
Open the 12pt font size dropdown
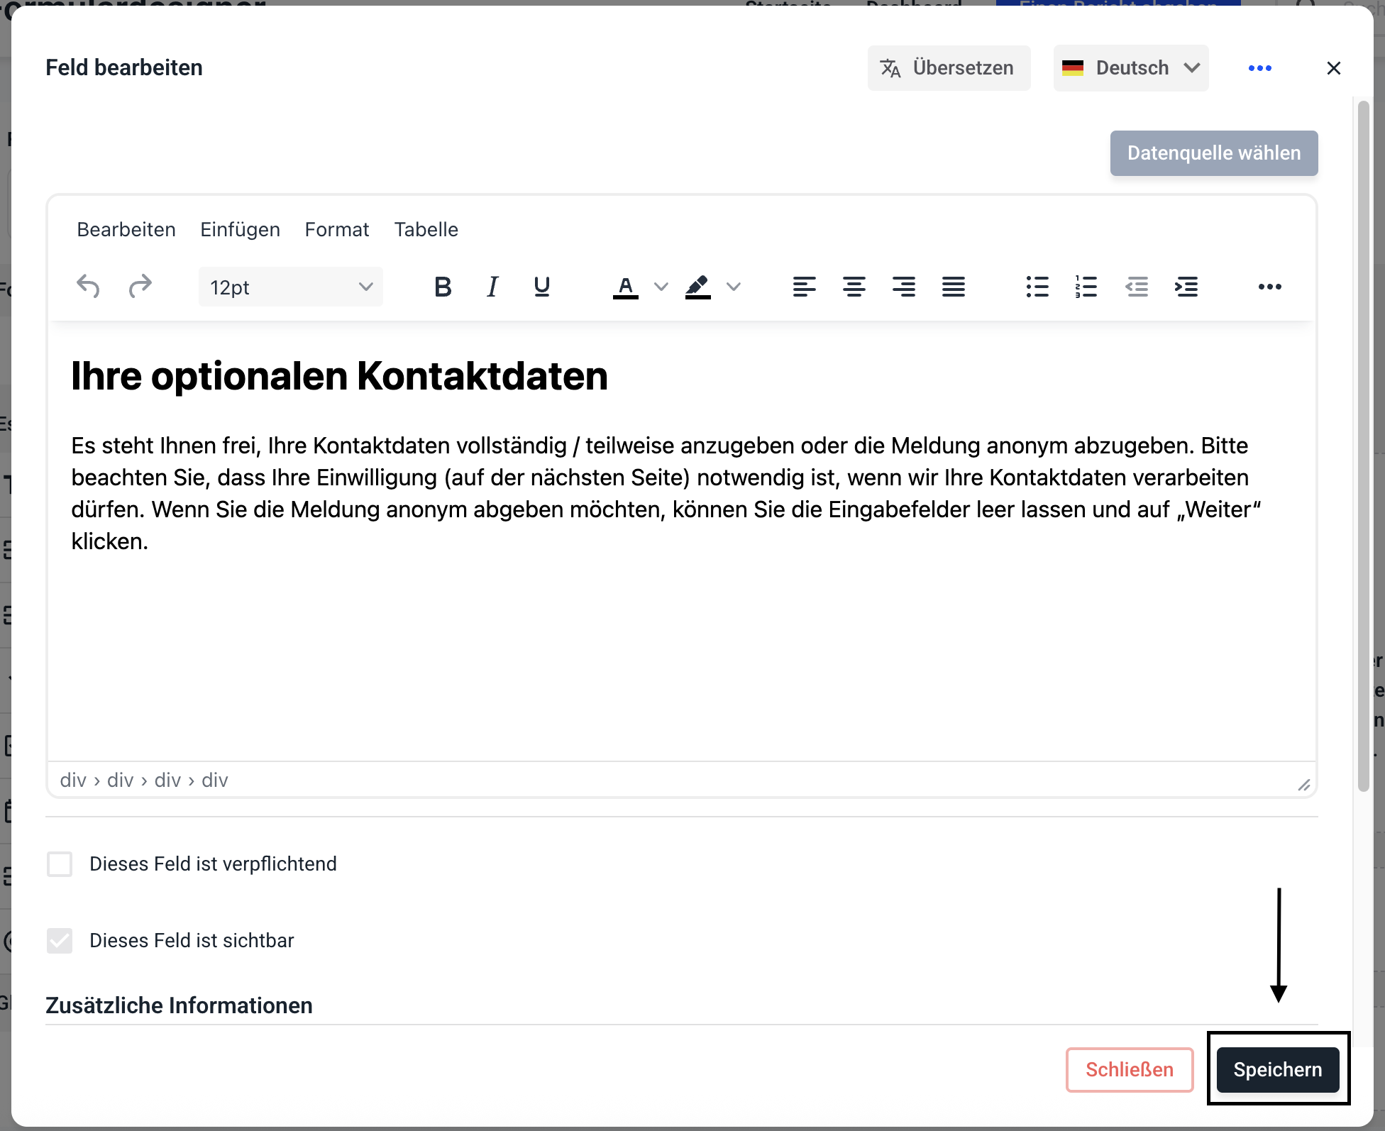click(290, 287)
